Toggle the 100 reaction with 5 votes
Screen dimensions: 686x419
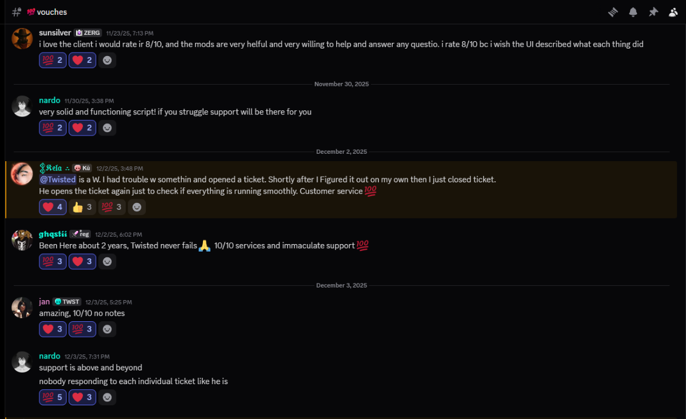(53, 397)
